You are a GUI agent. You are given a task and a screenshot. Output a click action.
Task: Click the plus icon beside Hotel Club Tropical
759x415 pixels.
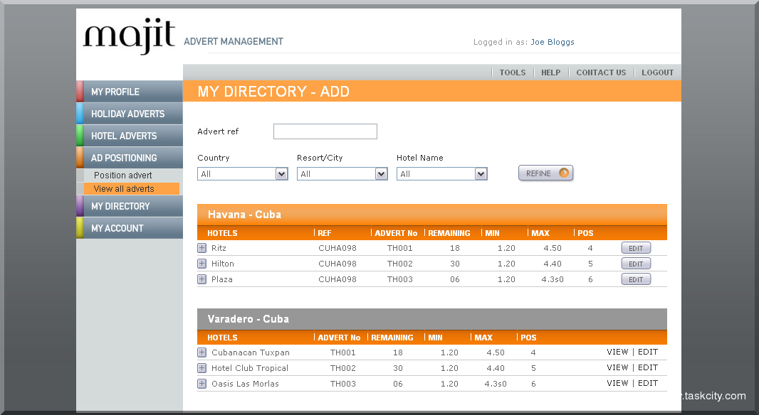(201, 367)
